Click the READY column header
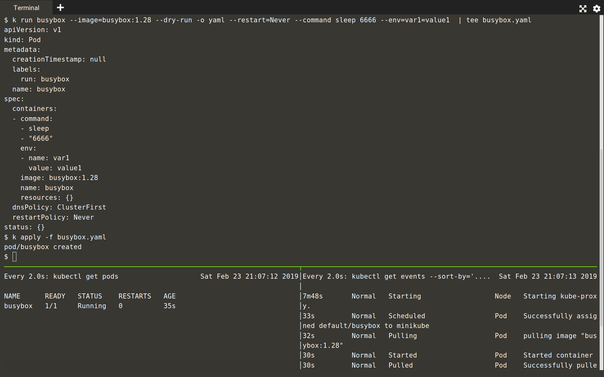The height and width of the screenshot is (377, 604). tap(55, 296)
